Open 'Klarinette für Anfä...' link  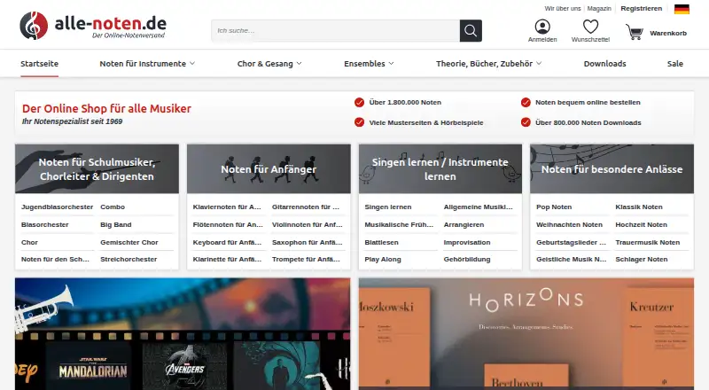227,259
